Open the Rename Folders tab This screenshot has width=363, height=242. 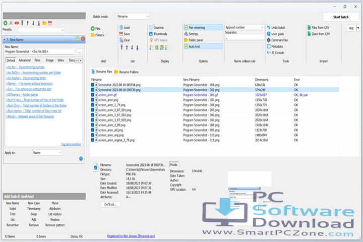127,72
